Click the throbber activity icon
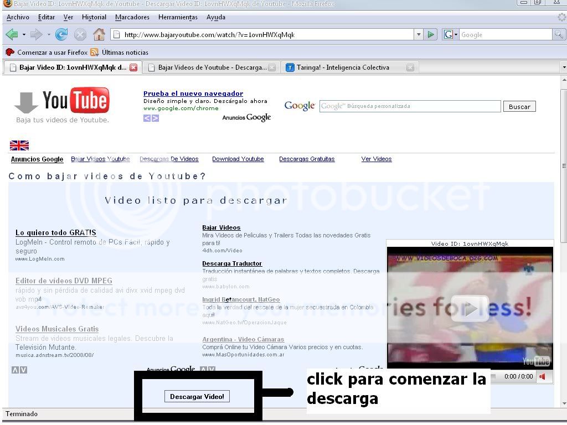Viewport: 567px width, 425px height. click(x=561, y=17)
